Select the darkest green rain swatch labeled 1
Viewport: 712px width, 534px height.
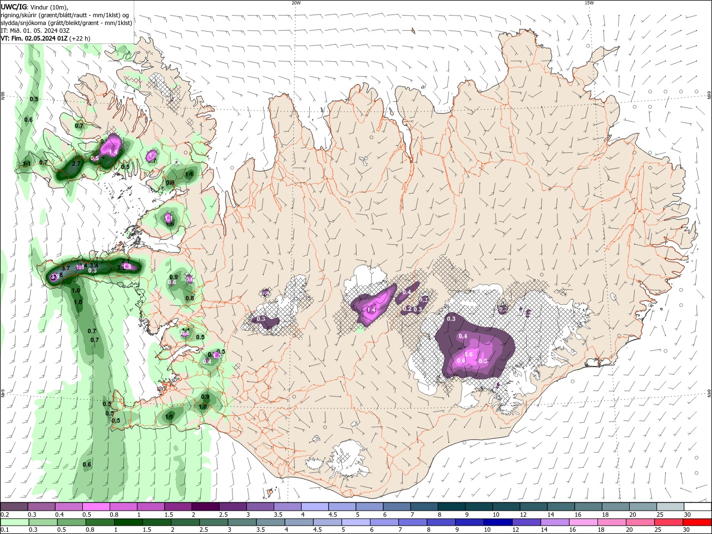point(128,522)
